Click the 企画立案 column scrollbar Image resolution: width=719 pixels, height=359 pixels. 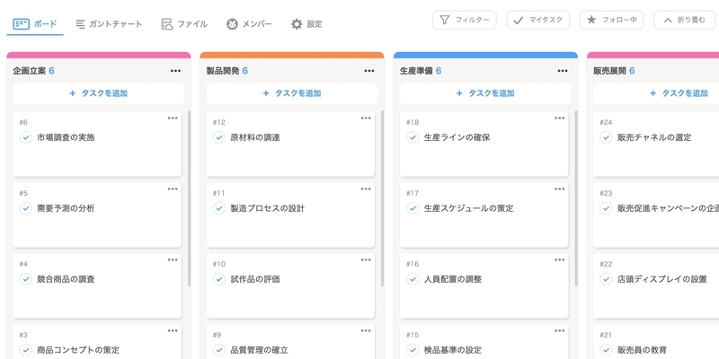point(189,198)
